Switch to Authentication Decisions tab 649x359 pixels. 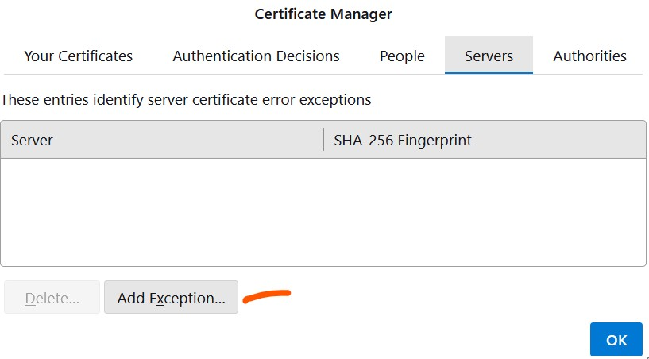256,56
